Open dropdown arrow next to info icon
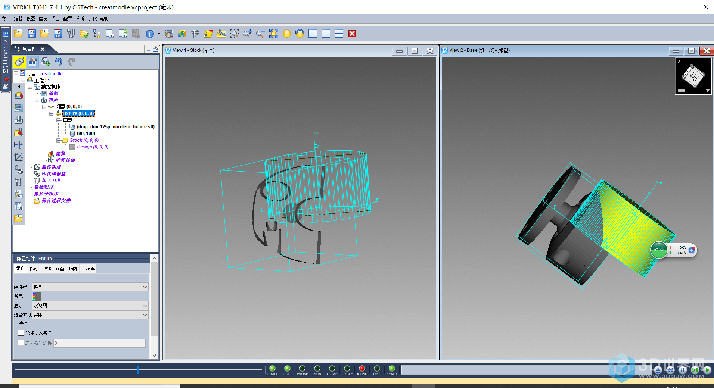The image size is (714, 388). coord(159,34)
